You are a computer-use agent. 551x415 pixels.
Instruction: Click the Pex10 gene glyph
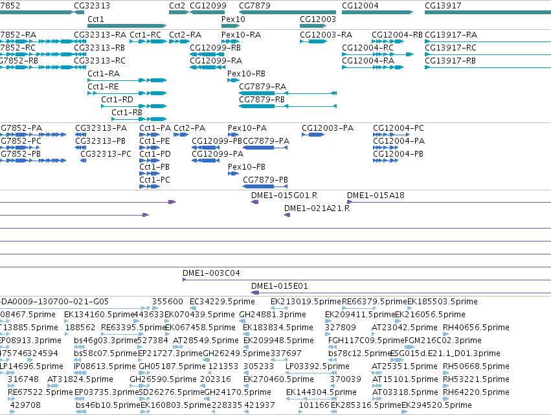tap(231, 26)
